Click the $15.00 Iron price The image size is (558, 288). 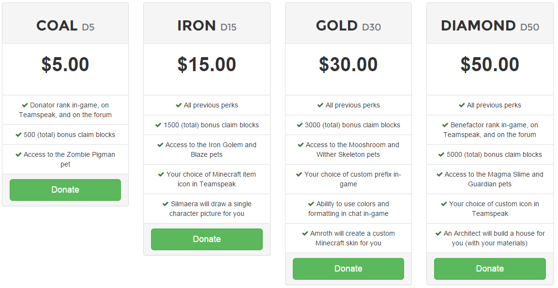(x=207, y=65)
